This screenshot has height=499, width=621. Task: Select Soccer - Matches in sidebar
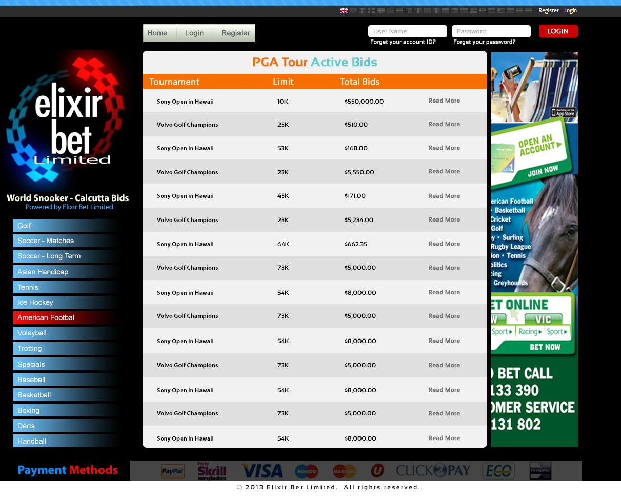(66, 241)
